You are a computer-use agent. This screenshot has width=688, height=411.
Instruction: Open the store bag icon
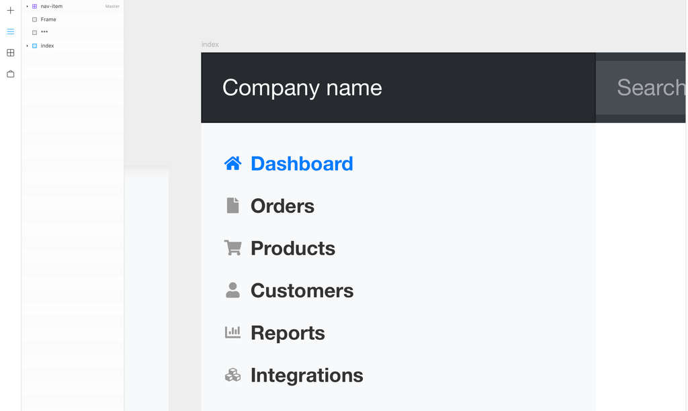click(x=10, y=74)
